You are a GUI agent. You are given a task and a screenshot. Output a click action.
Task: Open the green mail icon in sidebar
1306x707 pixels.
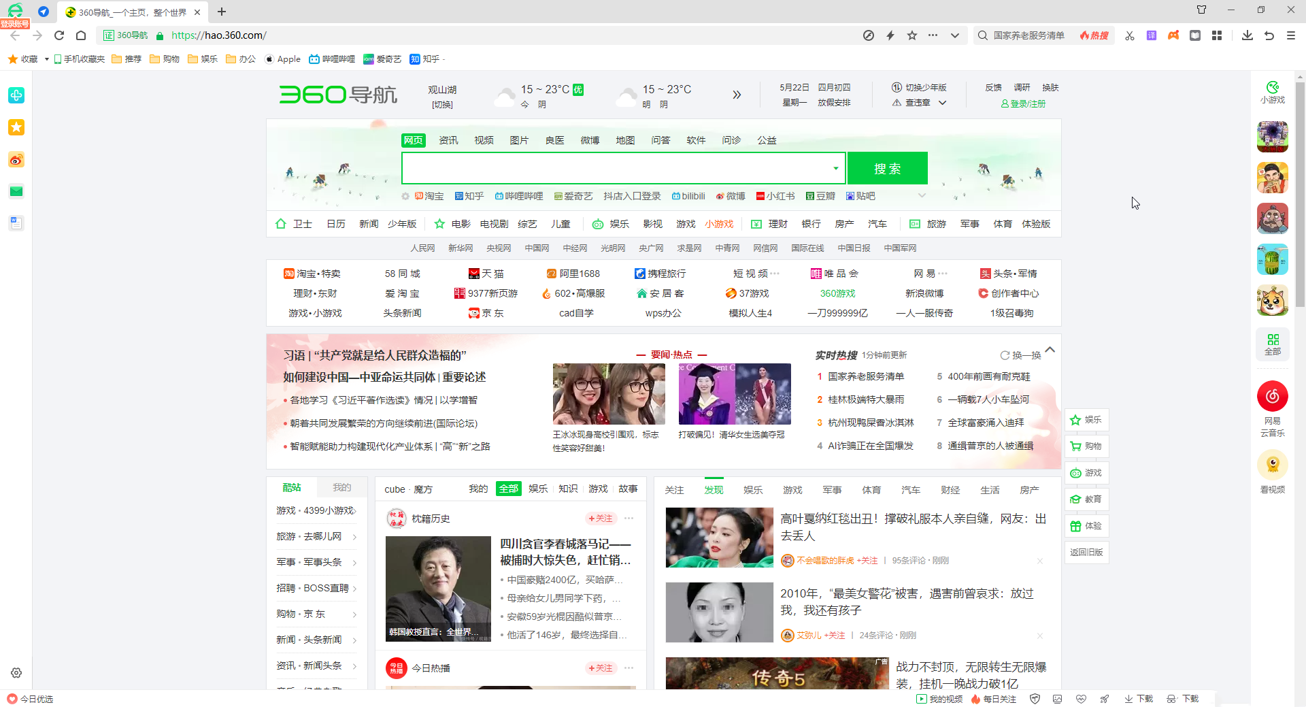point(16,191)
